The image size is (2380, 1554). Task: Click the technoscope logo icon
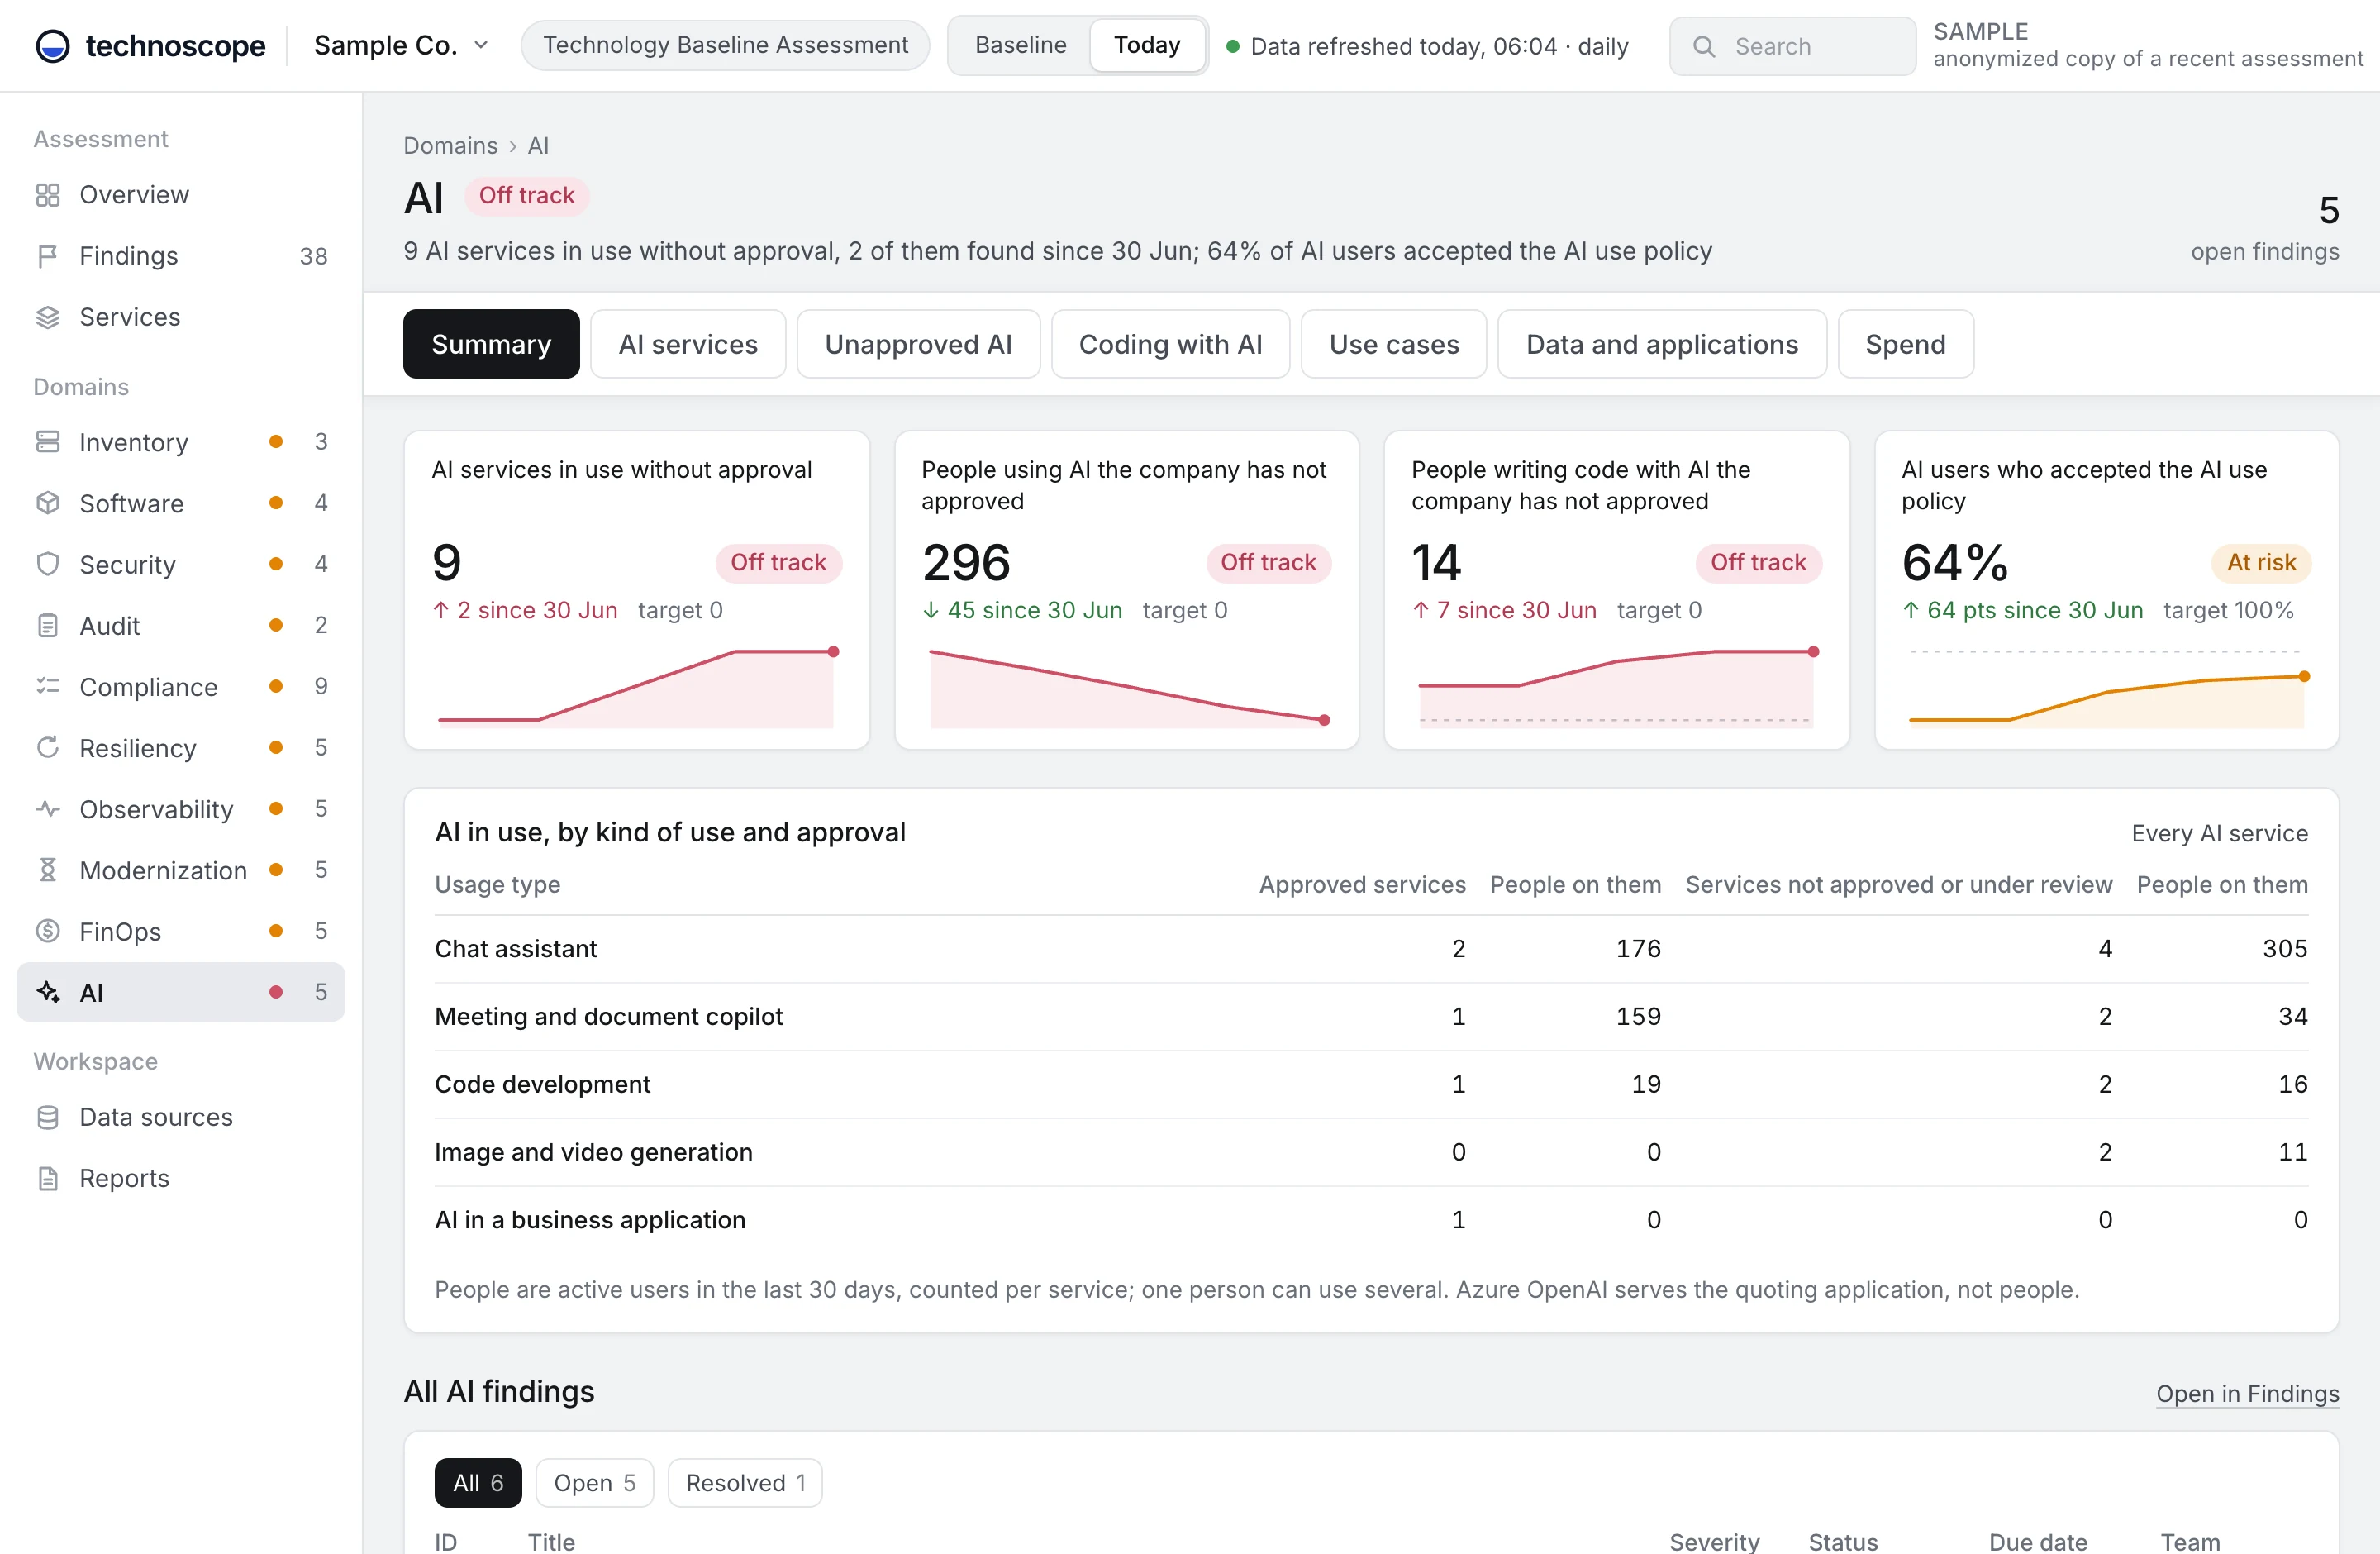(x=52, y=46)
